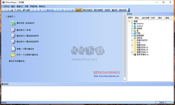The image size is (175, 105).
Task: Open the 文件(F) menu
Action: pyautogui.click(x=6, y=6)
